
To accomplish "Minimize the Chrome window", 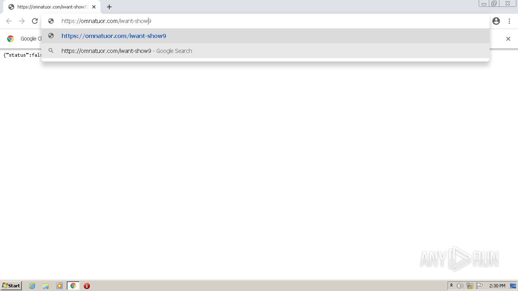I will click(x=484, y=4).
